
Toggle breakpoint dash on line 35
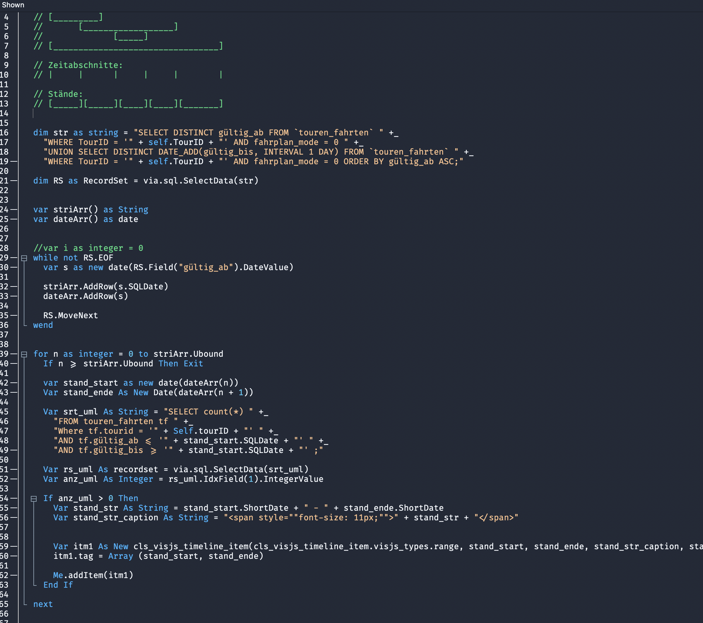tap(14, 315)
